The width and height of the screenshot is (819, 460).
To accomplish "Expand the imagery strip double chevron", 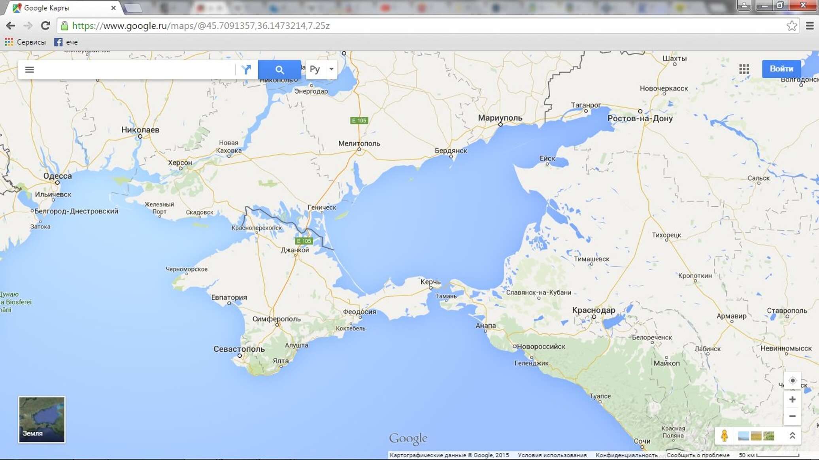I will point(793,435).
